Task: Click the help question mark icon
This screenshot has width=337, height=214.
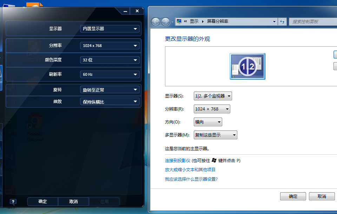Action: (13, 202)
